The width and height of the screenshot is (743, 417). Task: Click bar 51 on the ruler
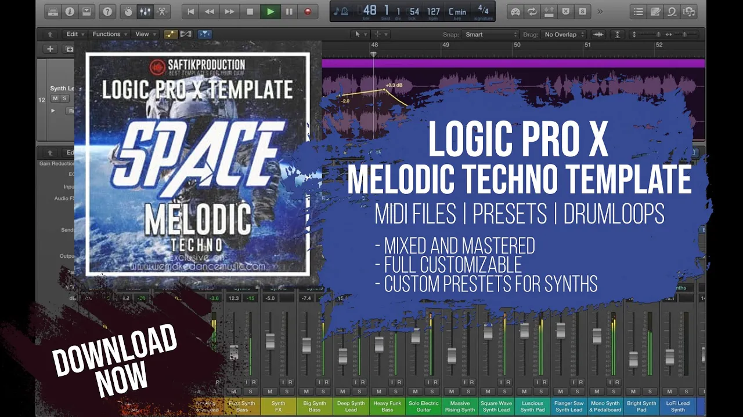pos(587,45)
